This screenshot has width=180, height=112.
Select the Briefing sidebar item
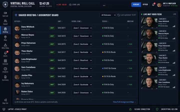coord(5,30)
